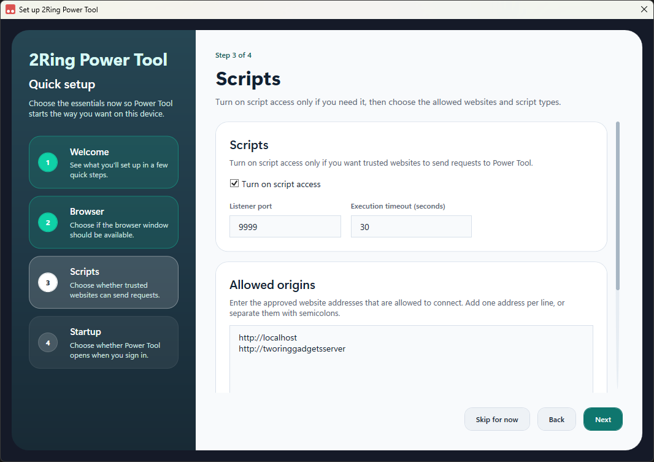Click the 2Ring Power Tool sidebar title
Viewport: 654px width, 462px height.
98,60
